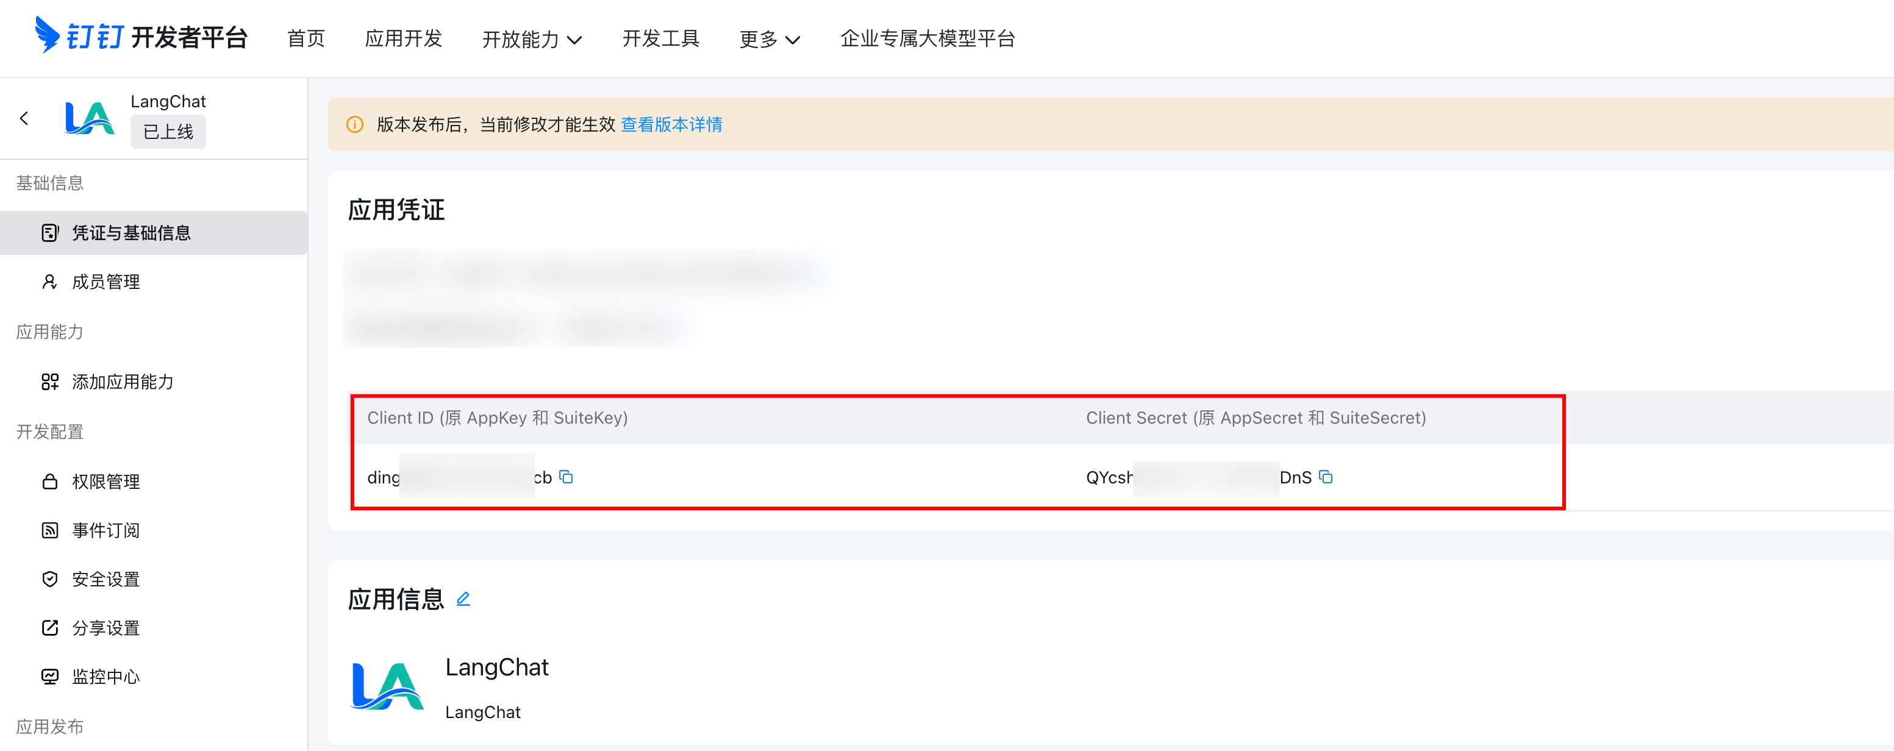
Task: Go back using the left arrow
Action: coord(24,118)
